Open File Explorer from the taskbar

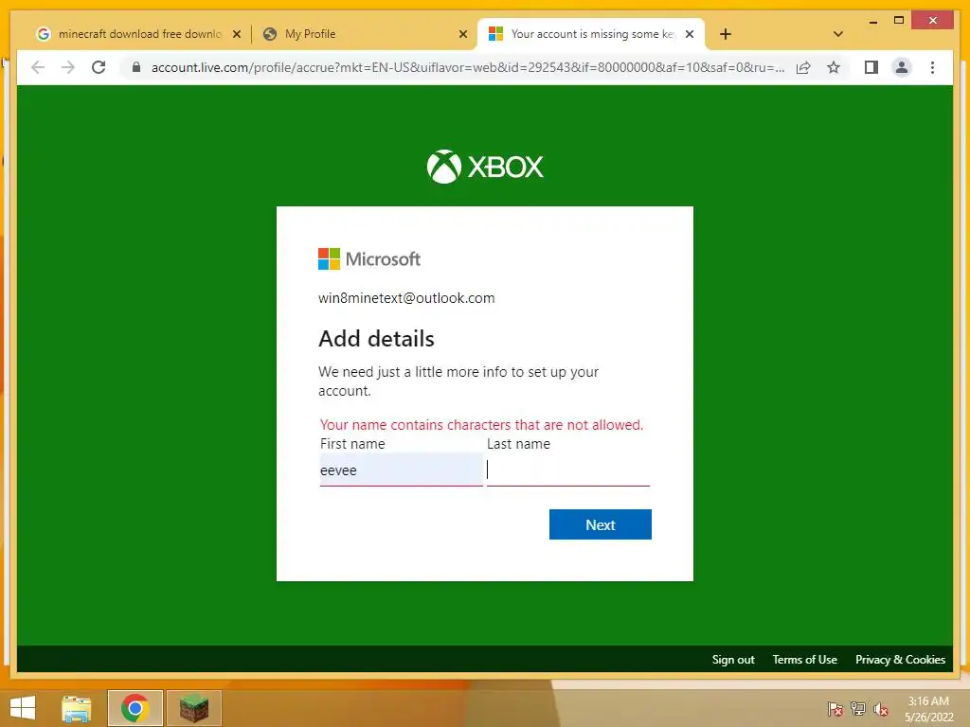[x=76, y=708]
